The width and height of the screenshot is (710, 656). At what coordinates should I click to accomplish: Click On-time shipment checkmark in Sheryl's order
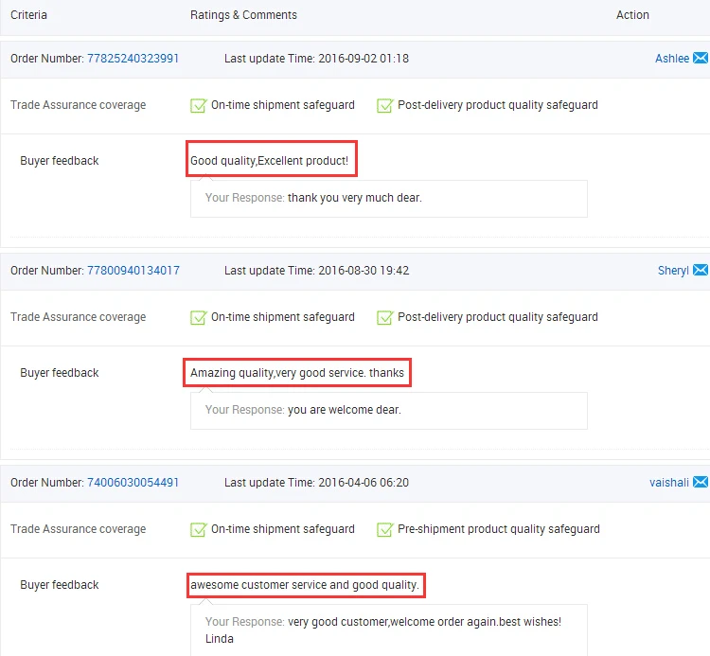tap(199, 317)
